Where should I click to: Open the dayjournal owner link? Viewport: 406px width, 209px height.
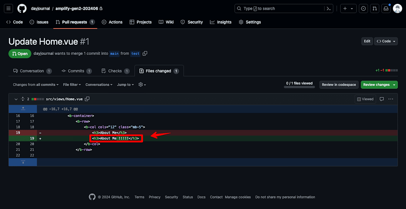tap(40, 8)
